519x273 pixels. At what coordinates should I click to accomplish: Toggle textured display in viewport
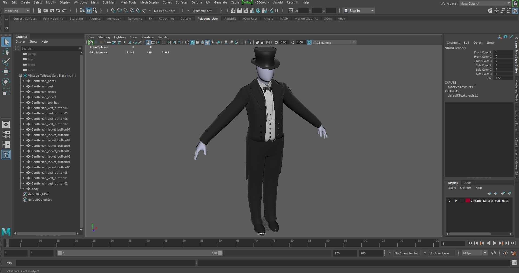(208, 42)
